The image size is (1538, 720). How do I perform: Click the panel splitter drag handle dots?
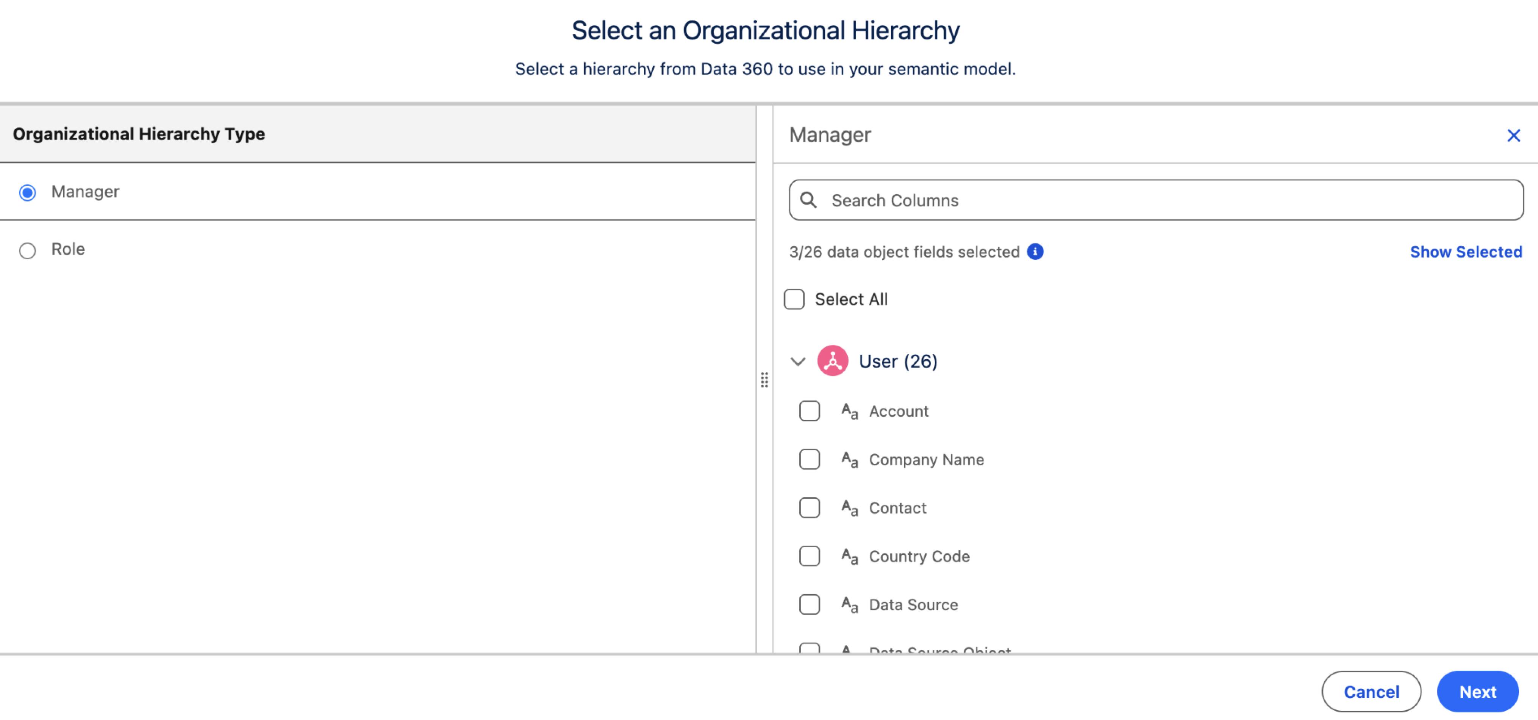click(764, 380)
